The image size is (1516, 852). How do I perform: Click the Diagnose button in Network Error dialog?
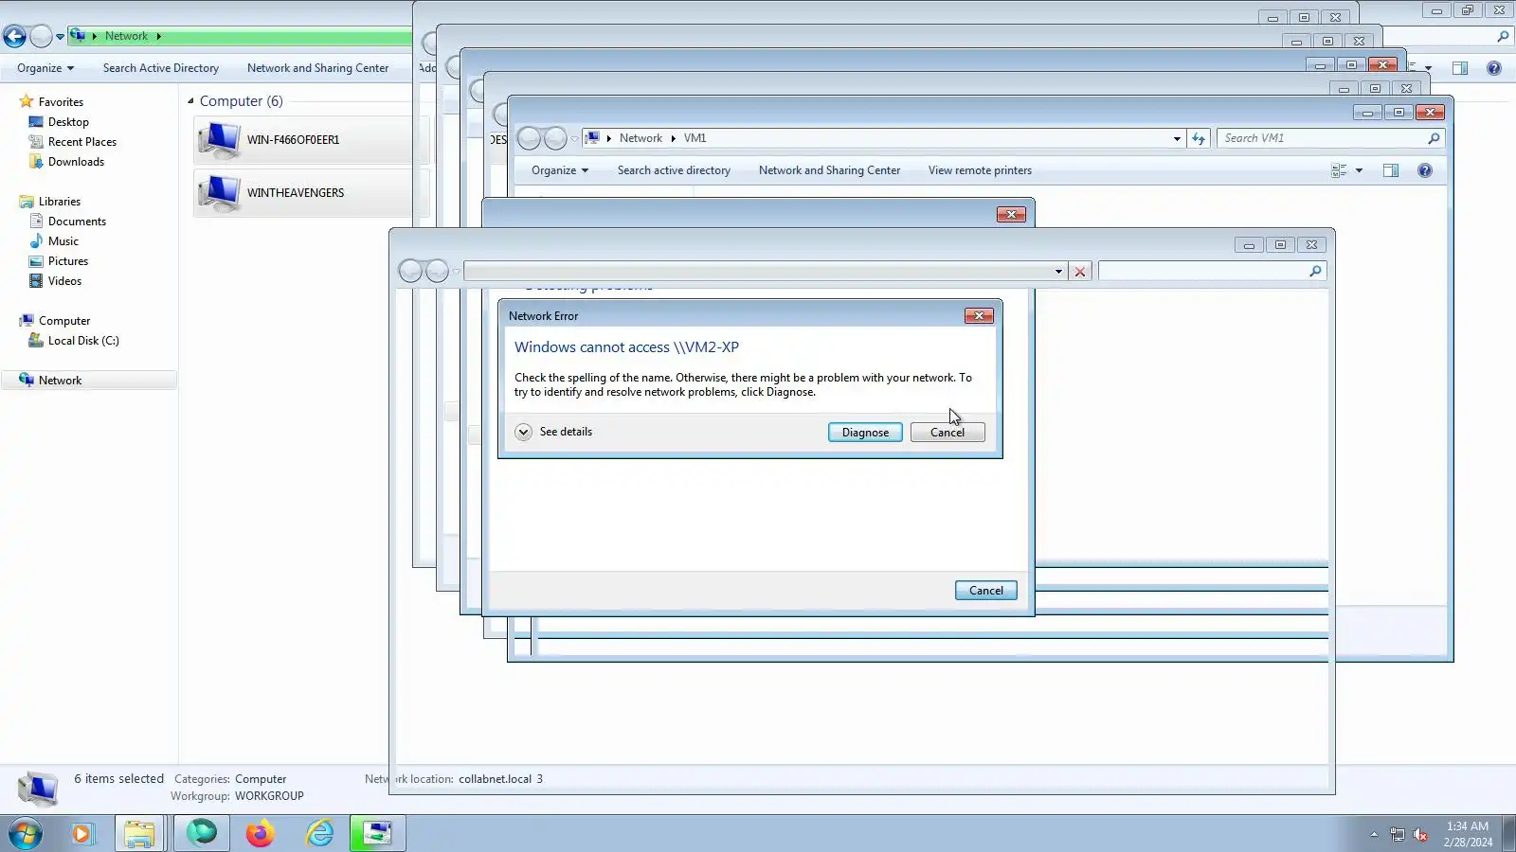point(865,433)
